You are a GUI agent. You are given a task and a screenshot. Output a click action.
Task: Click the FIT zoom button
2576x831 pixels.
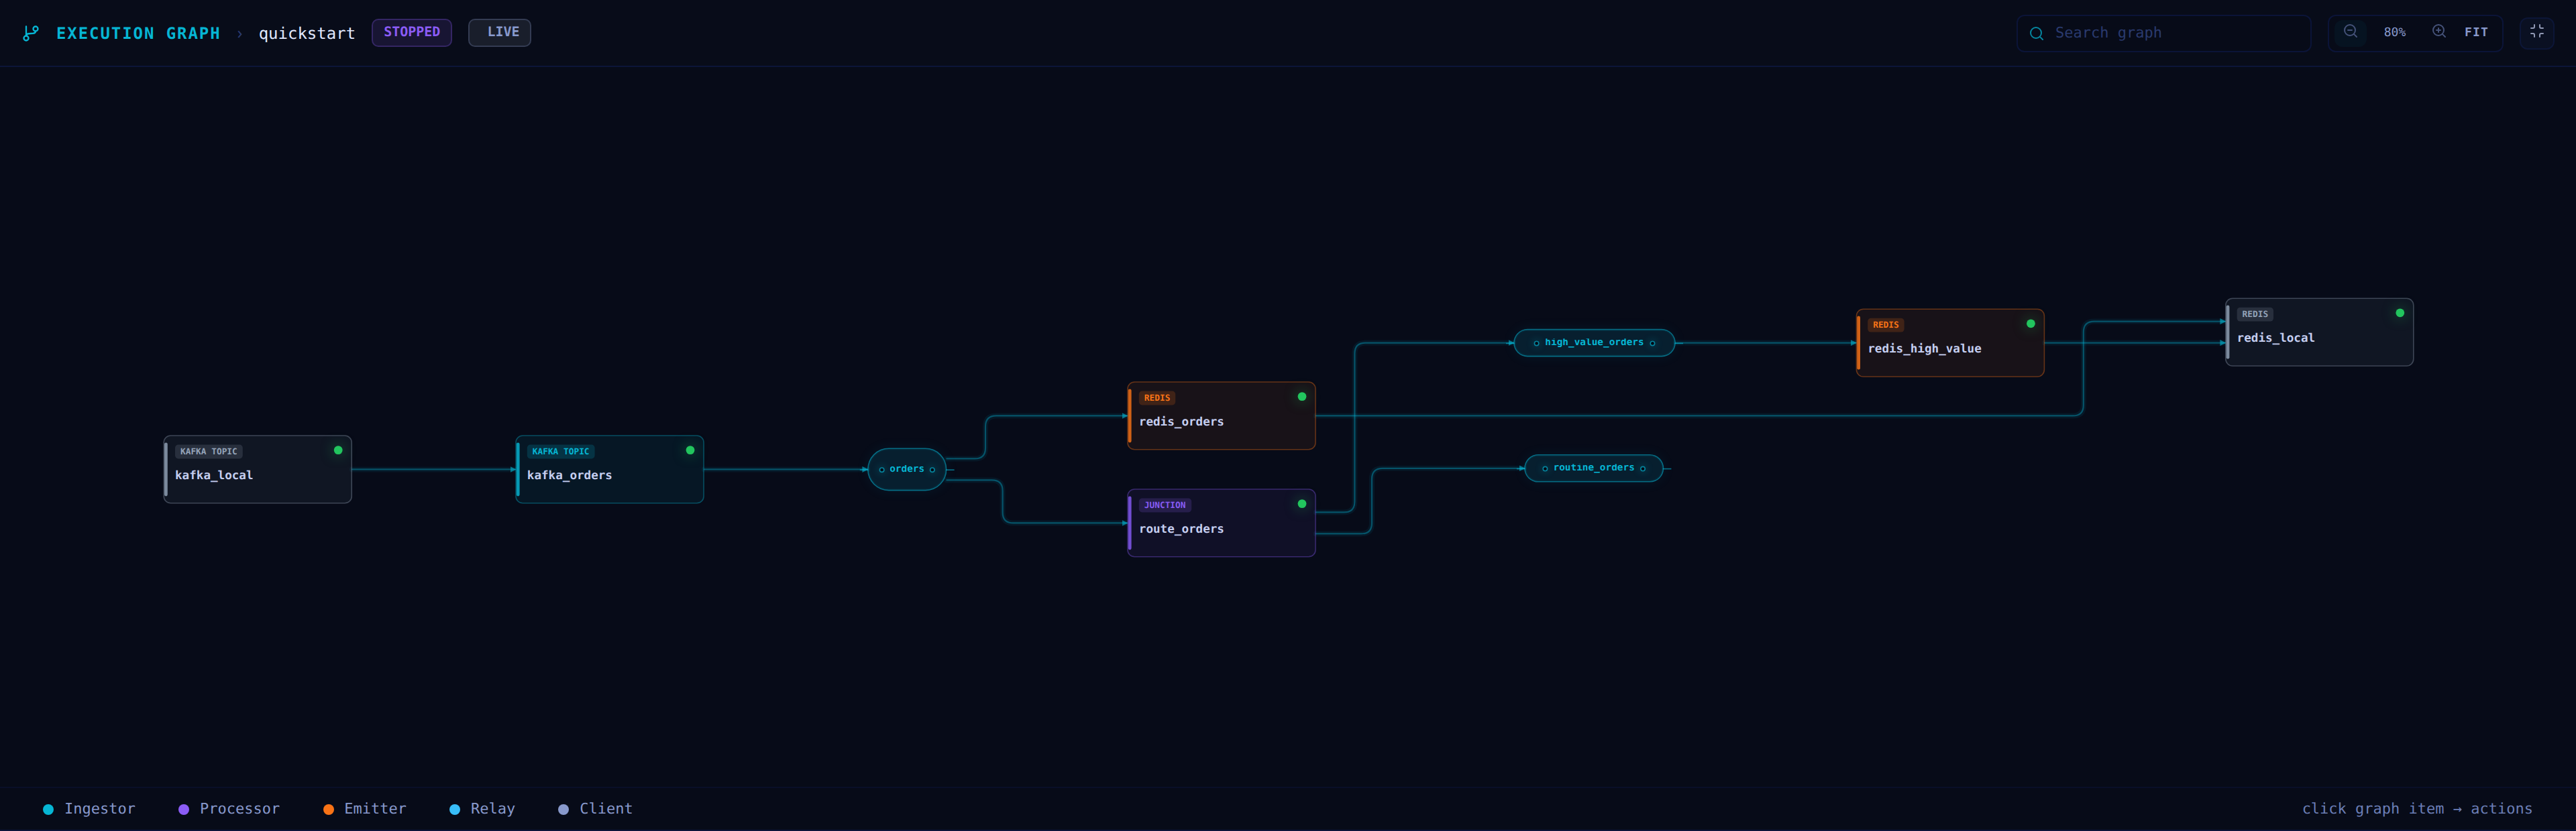(x=2476, y=32)
